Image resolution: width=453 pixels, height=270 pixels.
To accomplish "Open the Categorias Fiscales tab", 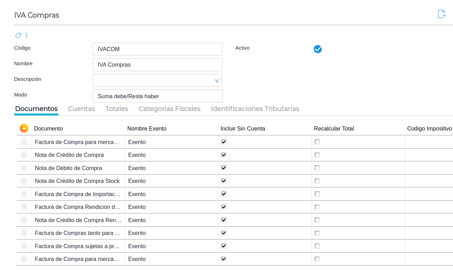I will [169, 109].
